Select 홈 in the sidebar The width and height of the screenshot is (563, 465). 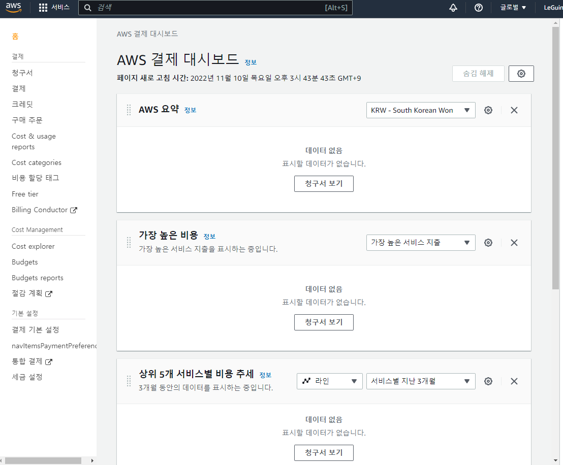(x=15, y=36)
